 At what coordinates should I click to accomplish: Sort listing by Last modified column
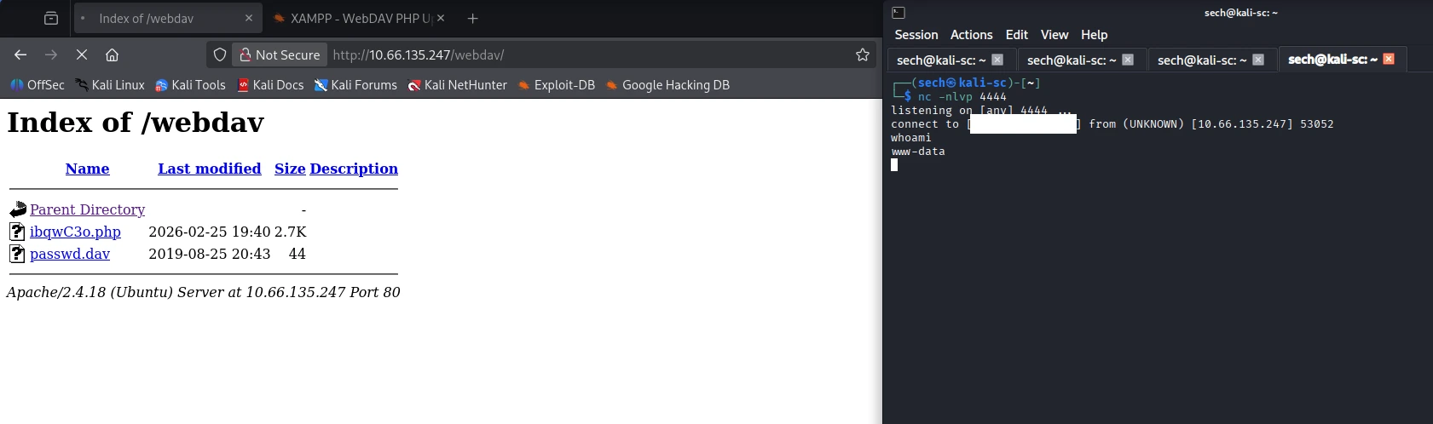coord(209,169)
